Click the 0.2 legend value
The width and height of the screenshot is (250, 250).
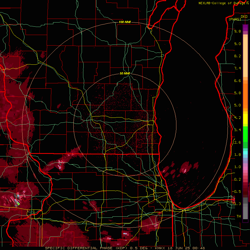click(x=237, y=179)
